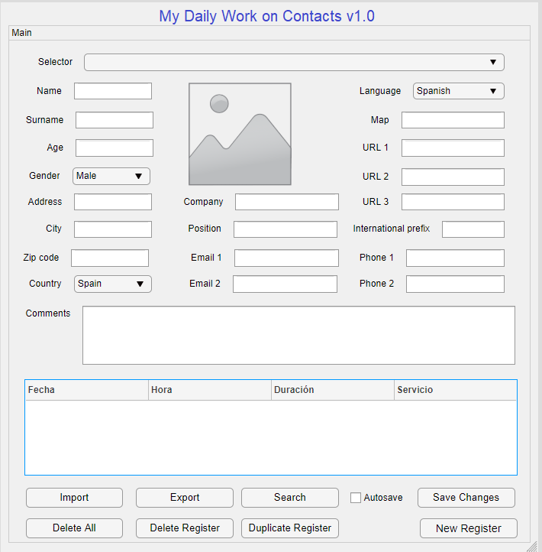This screenshot has height=552, width=542.
Task: Click the International prefix field
Action: tap(473, 229)
